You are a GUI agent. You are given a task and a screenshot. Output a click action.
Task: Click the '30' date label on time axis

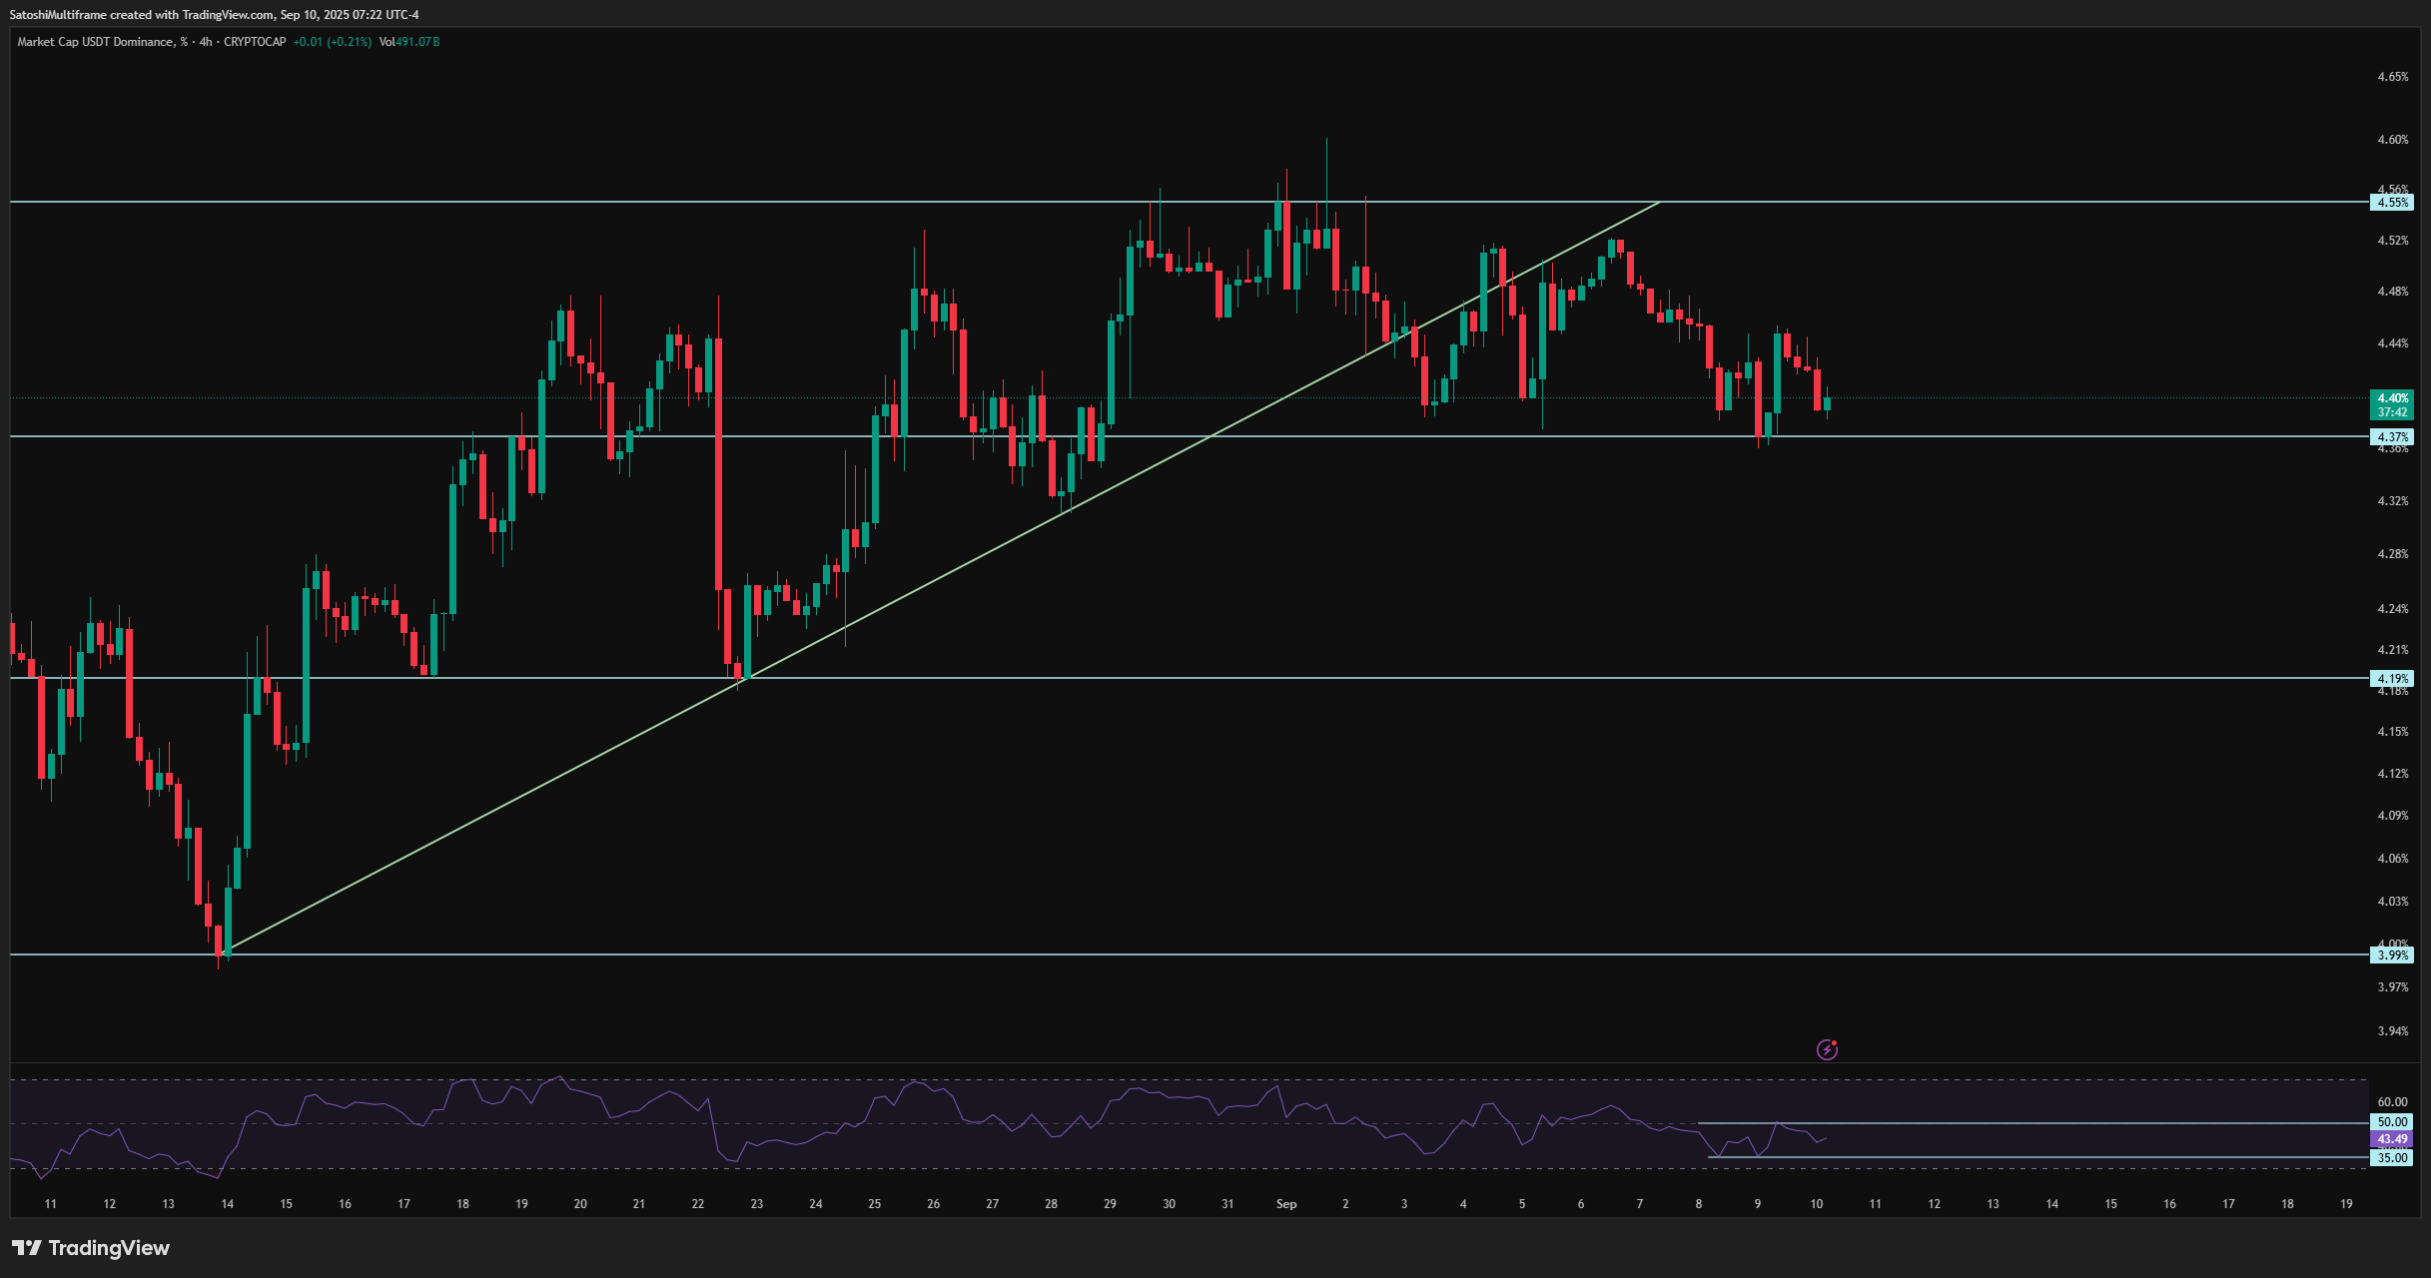(x=1169, y=1204)
